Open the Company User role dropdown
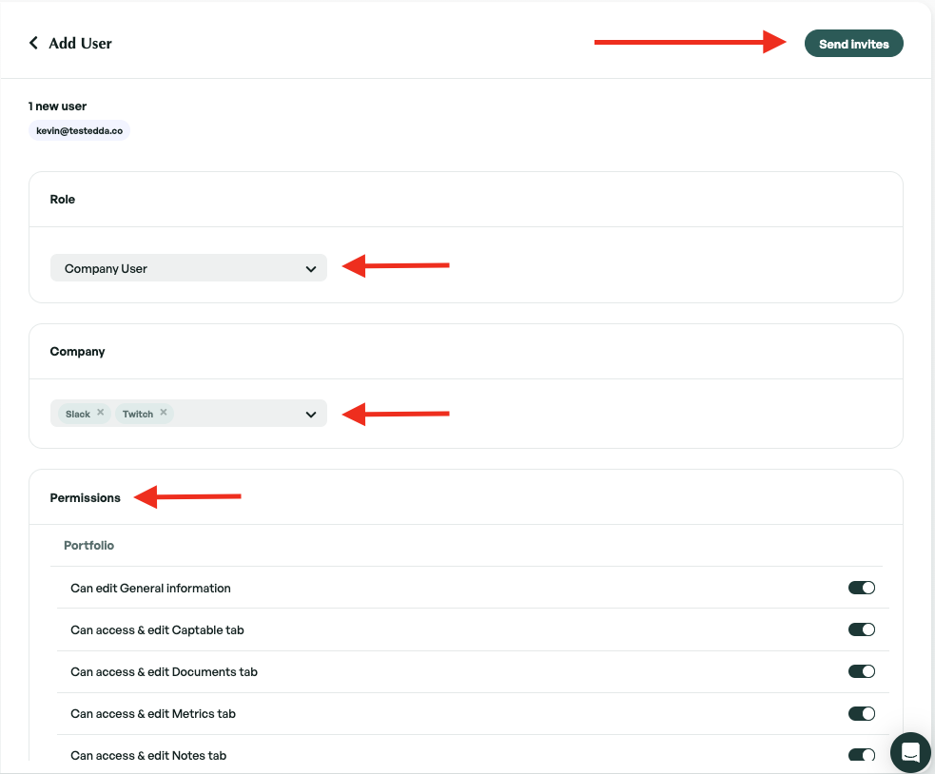Viewport: 935px width, 774px height. click(188, 268)
